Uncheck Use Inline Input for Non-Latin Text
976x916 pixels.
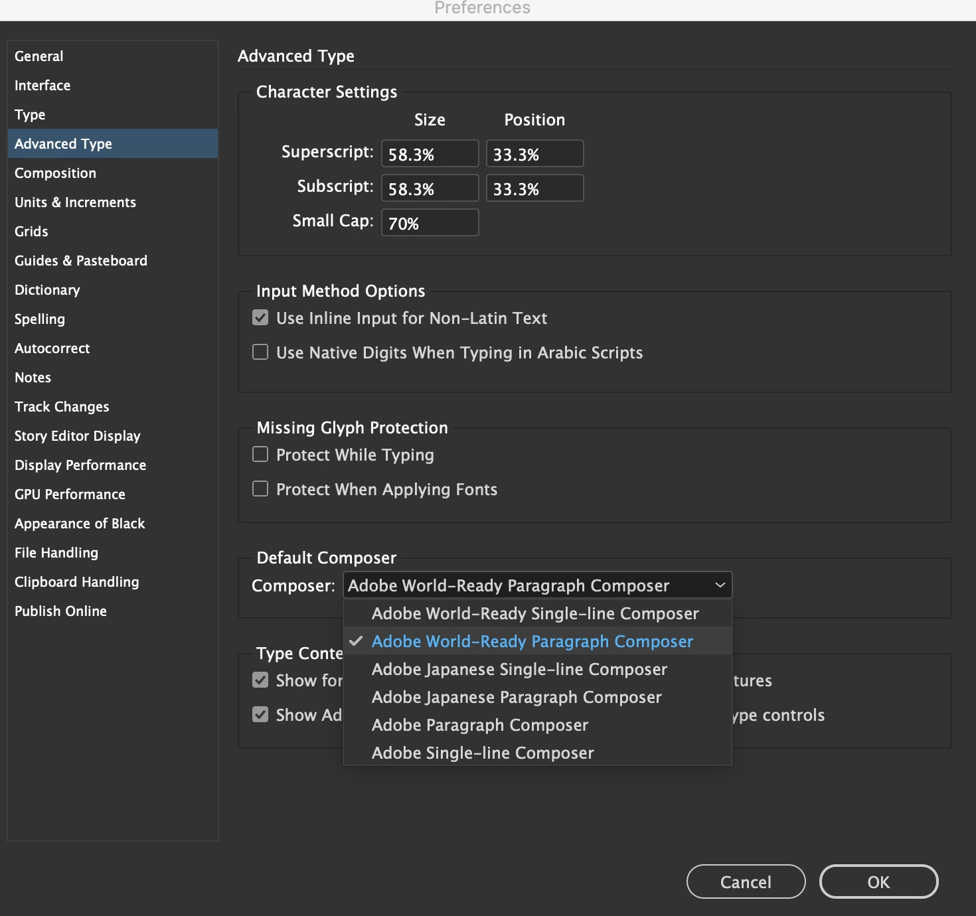tap(260, 318)
